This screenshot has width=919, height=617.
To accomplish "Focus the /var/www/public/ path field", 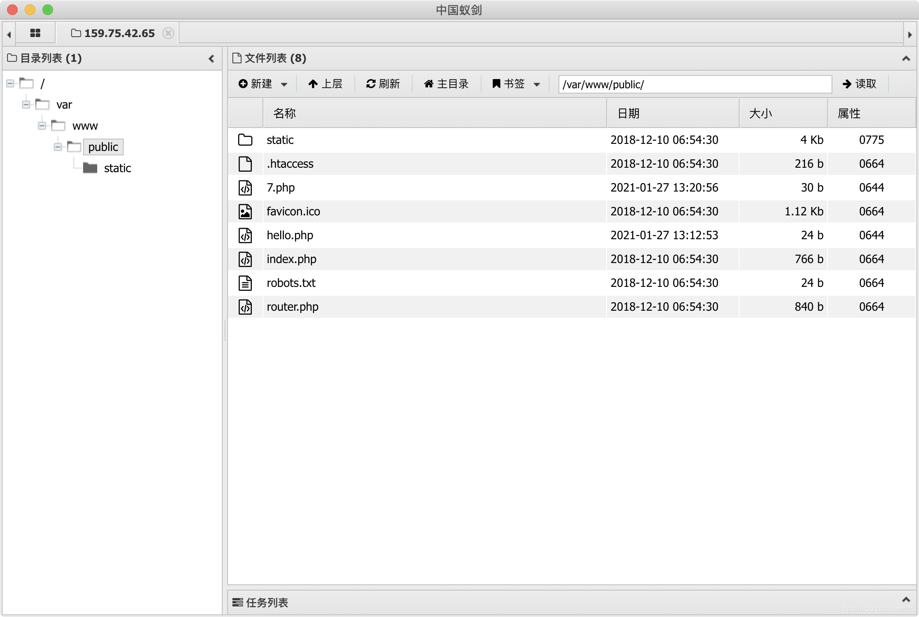I will (x=695, y=84).
